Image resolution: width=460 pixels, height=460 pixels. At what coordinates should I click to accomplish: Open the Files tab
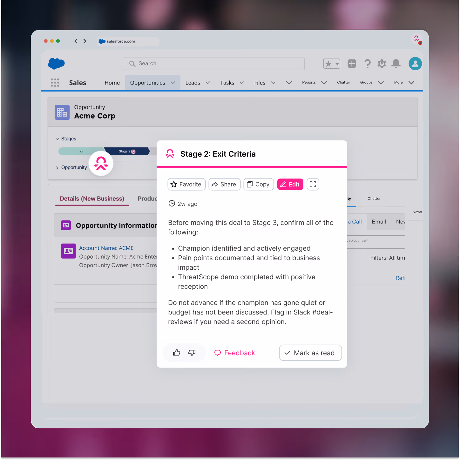tap(260, 83)
